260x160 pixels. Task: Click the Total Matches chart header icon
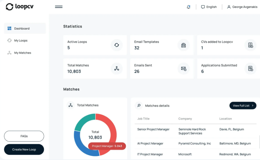(x=71, y=105)
